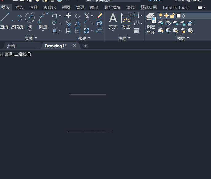Toggle layer 0 on/off lightbulb

(161, 16)
